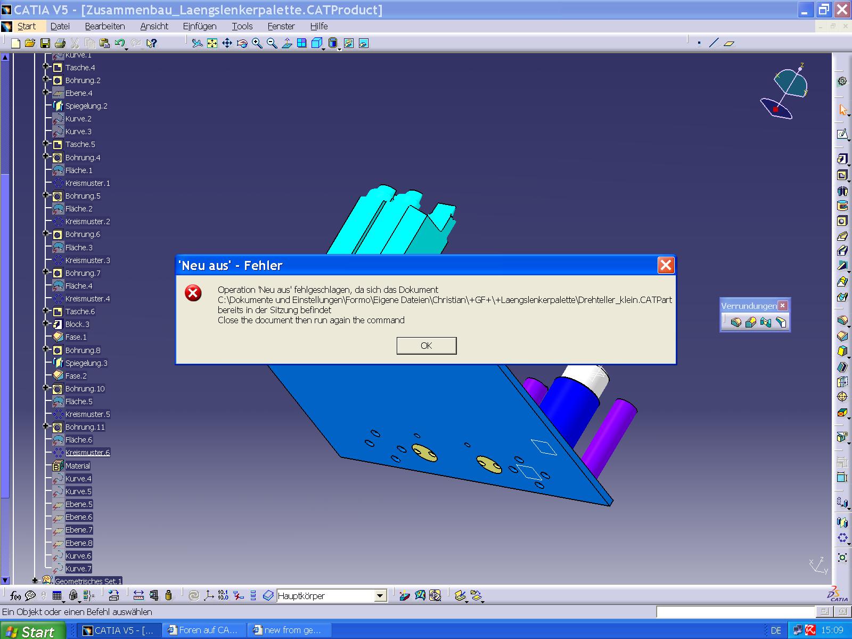Click the Formula f(x) icon
Viewport: 852px width, 639px height.
click(15, 595)
